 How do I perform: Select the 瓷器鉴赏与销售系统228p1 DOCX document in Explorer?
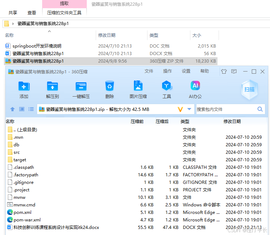click(34, 53)
